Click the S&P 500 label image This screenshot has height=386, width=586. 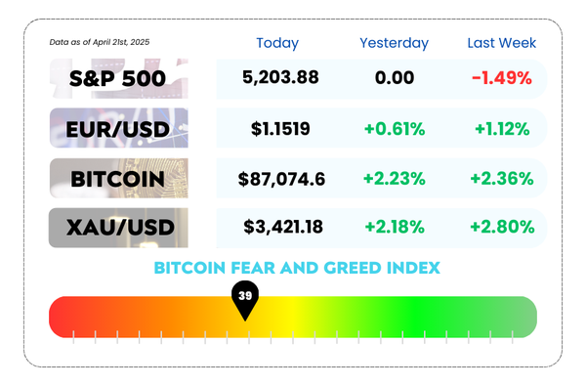118,78
